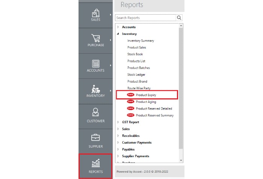This screenshot has height=179, width=263.
Task: Select the PURCHASE sidebar label
Action: (96, 45)
